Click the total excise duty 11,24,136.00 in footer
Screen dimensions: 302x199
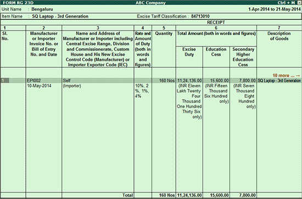pyautogui.click(x=189, y=195)
